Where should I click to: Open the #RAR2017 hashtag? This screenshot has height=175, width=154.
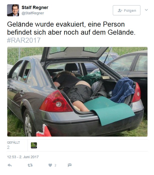pos(24,40)
